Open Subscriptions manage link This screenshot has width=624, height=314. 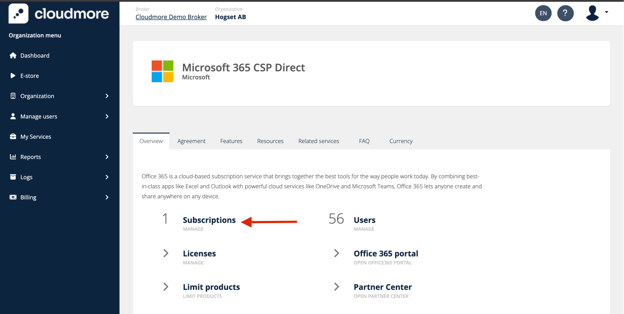(x=209, y=220)
